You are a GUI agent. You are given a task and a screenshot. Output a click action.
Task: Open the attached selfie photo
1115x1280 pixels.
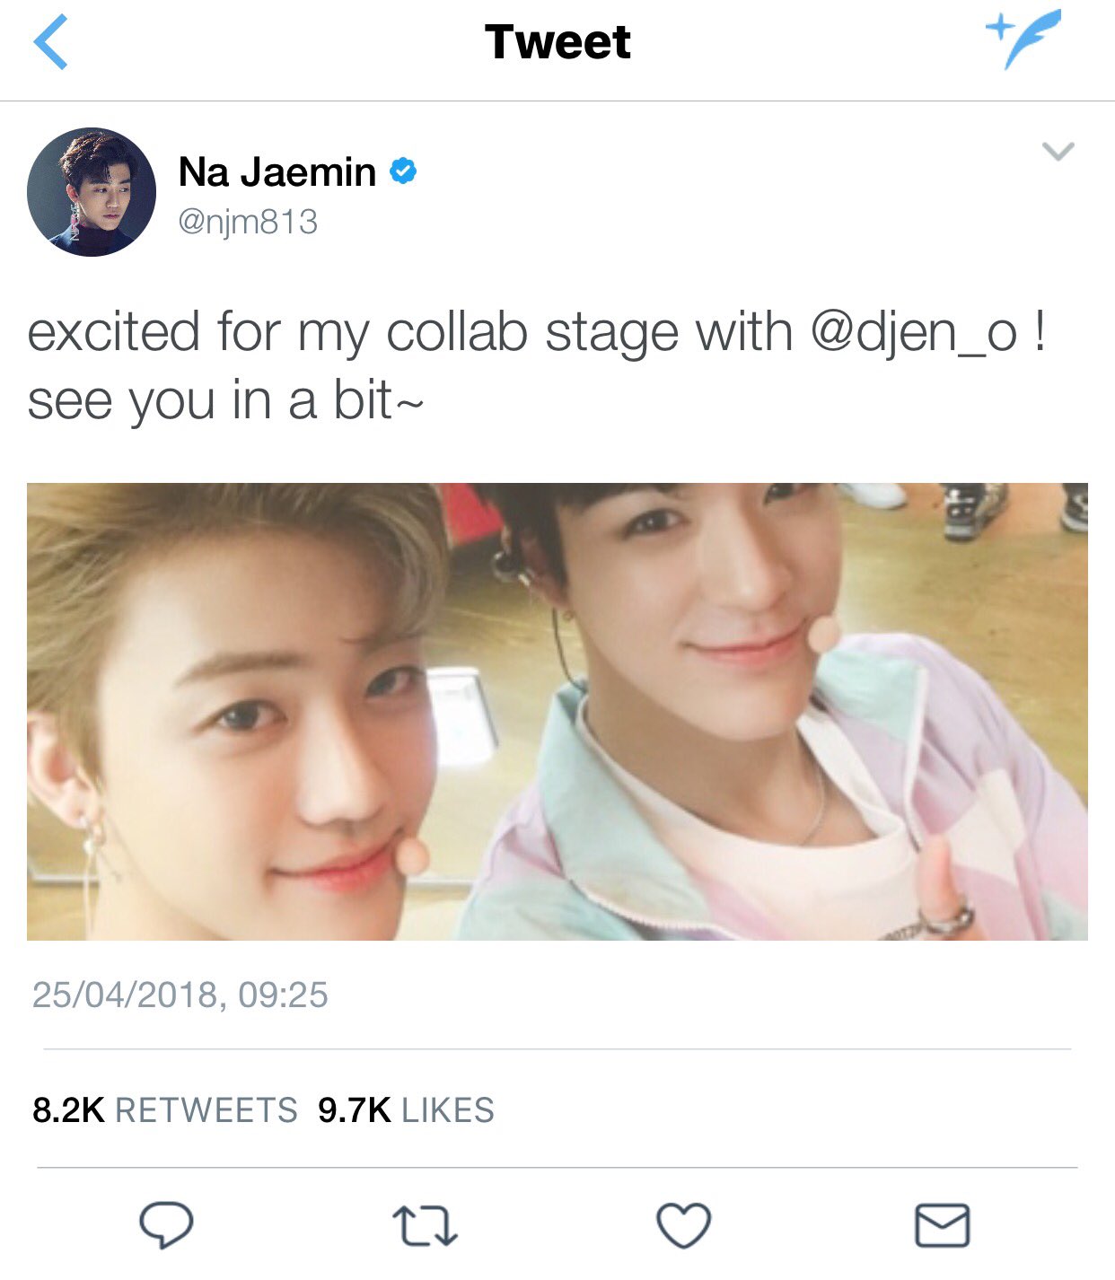pyautogui.click(x=557, y=712)
